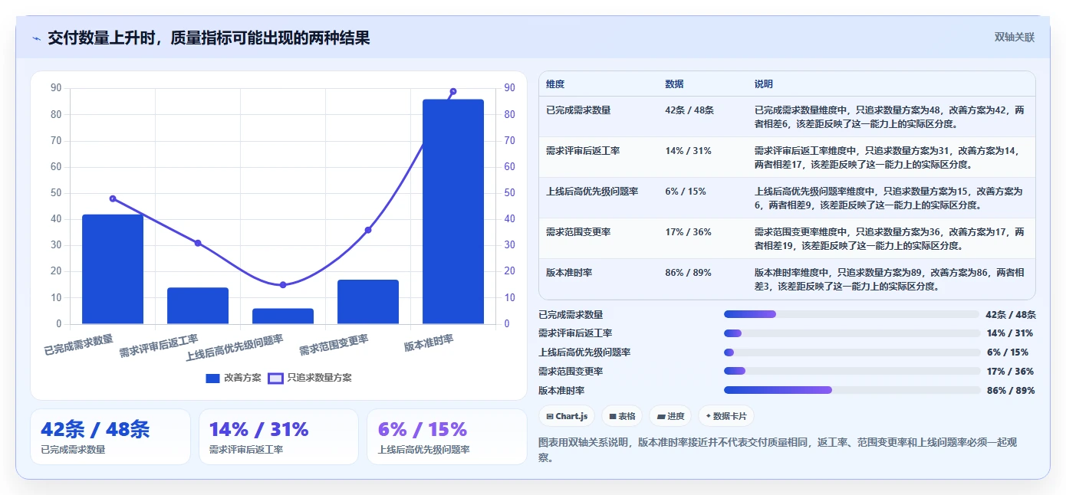Select 版本准时率 cell in the table
This screenshot has width=1066, height=495.
coord(569,273)
